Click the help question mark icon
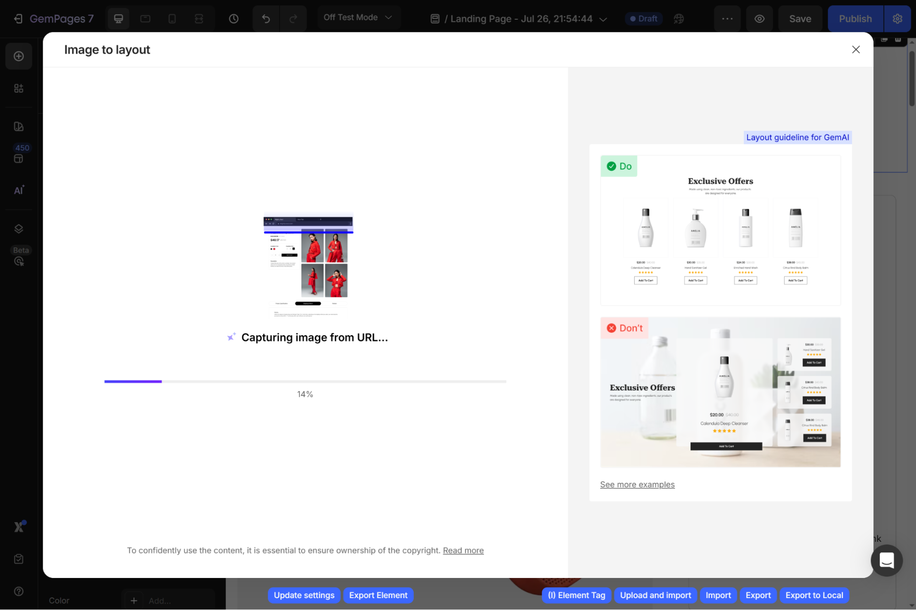This screenshot has width=916, height=610. tap(19, 591)
